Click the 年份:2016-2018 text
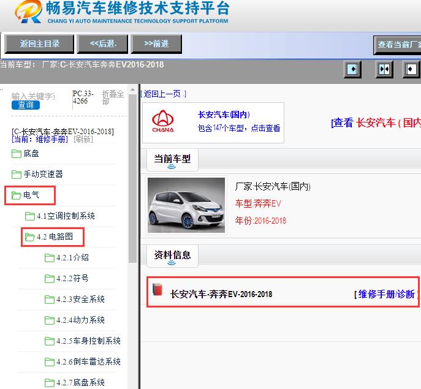The image size is (421, 389). click(x=260, y=221)
